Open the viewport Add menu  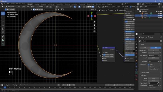(x=28, y=7)
